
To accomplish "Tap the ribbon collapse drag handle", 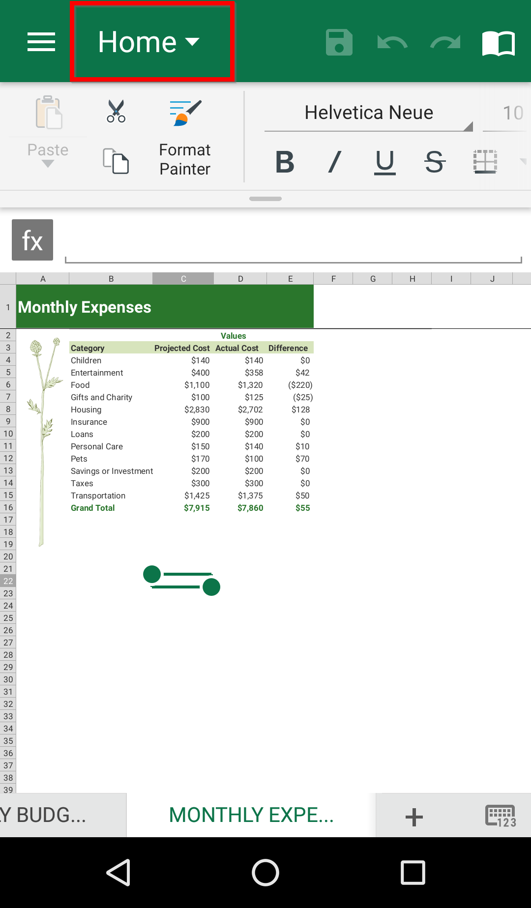I will point(265,199).
